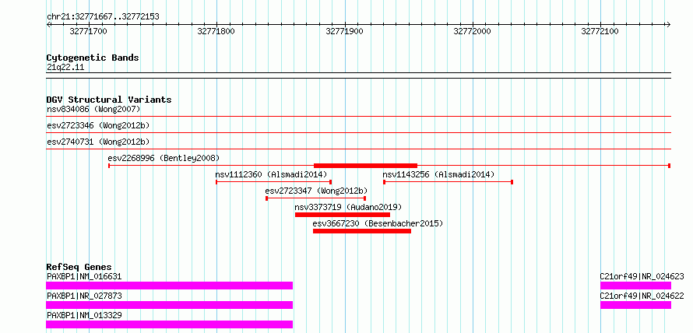693x333 pixels.
Task: Select the C21orf49|NR_024622 gene label
Action: pos(642,296)
